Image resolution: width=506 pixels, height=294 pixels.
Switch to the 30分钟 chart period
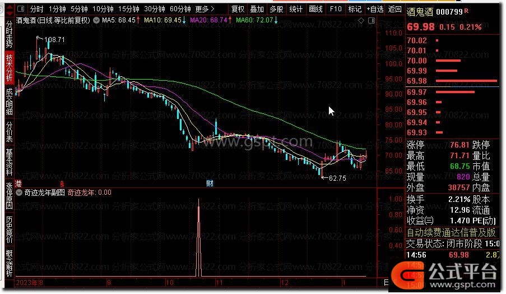[x=154, y=9]
